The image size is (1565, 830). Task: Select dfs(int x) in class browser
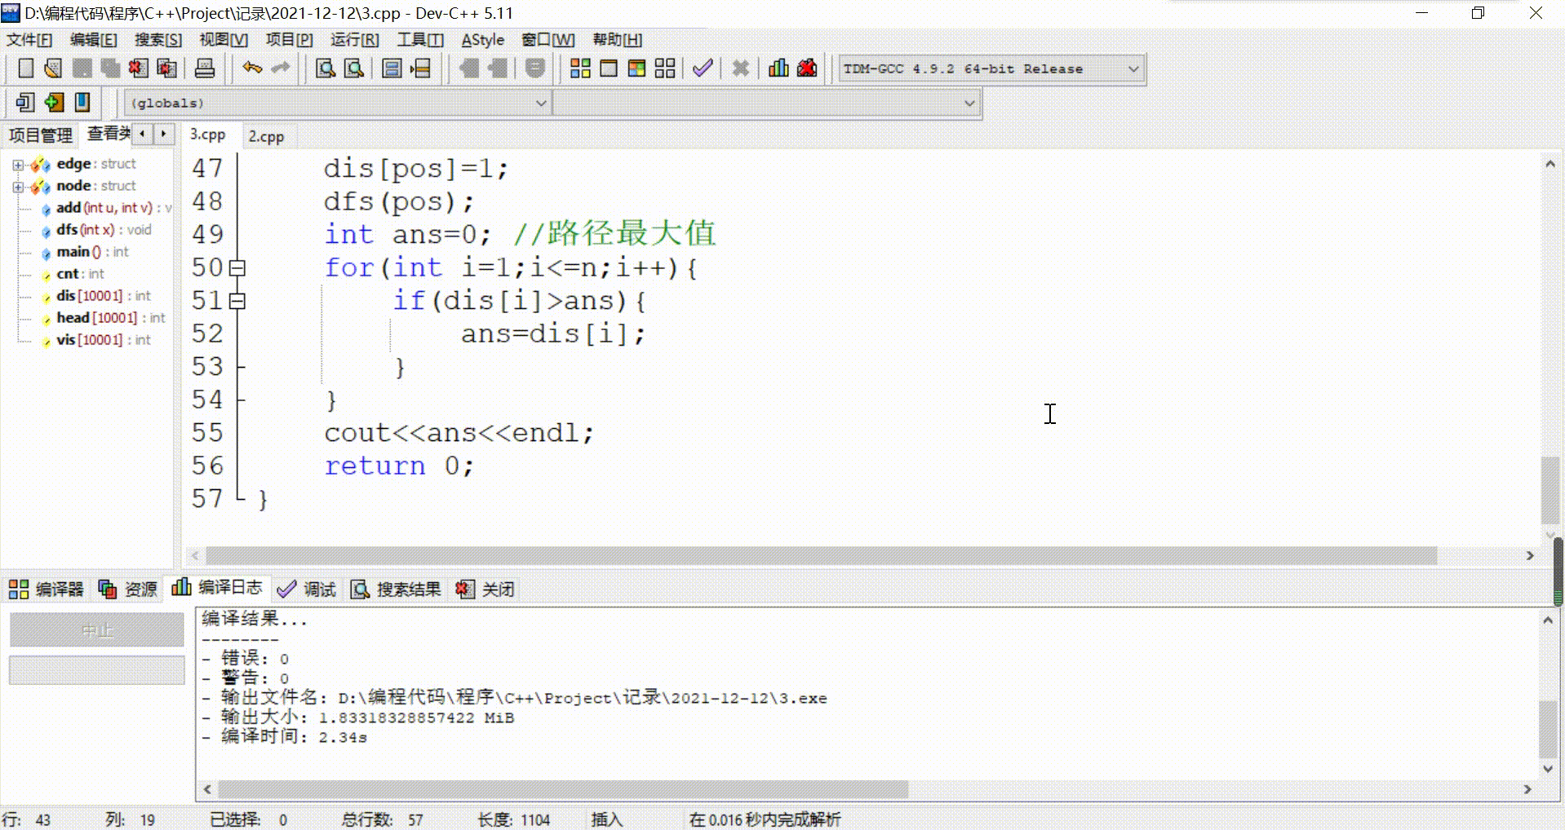pos(104,230)
